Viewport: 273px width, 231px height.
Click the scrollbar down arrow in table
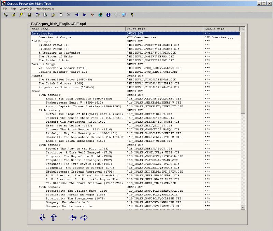point(243,207)
